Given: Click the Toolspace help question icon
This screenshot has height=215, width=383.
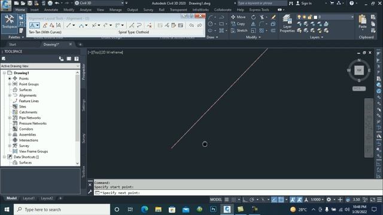Looking at the screenshot, I should (77, 59).
